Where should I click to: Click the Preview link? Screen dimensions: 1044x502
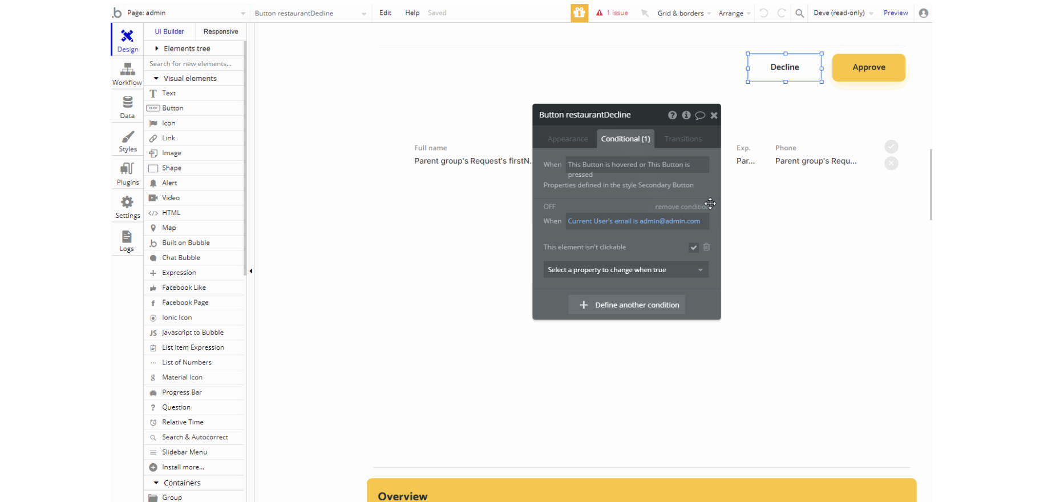coord(895,13)
